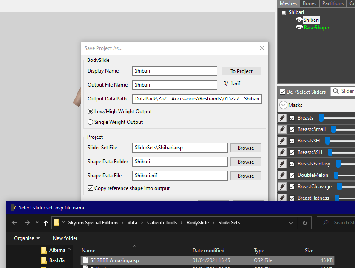
Task: Toggle the De-/Select Sliders checkbox
Action: [x=282, y=92]
